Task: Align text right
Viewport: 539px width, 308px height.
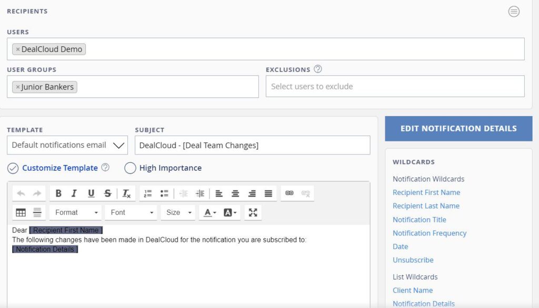Action: pyautogui.click(x=252, y=193)
